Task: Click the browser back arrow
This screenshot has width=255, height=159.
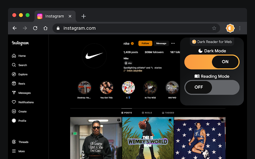Action: pyautogui.click(x=15, y=28)
